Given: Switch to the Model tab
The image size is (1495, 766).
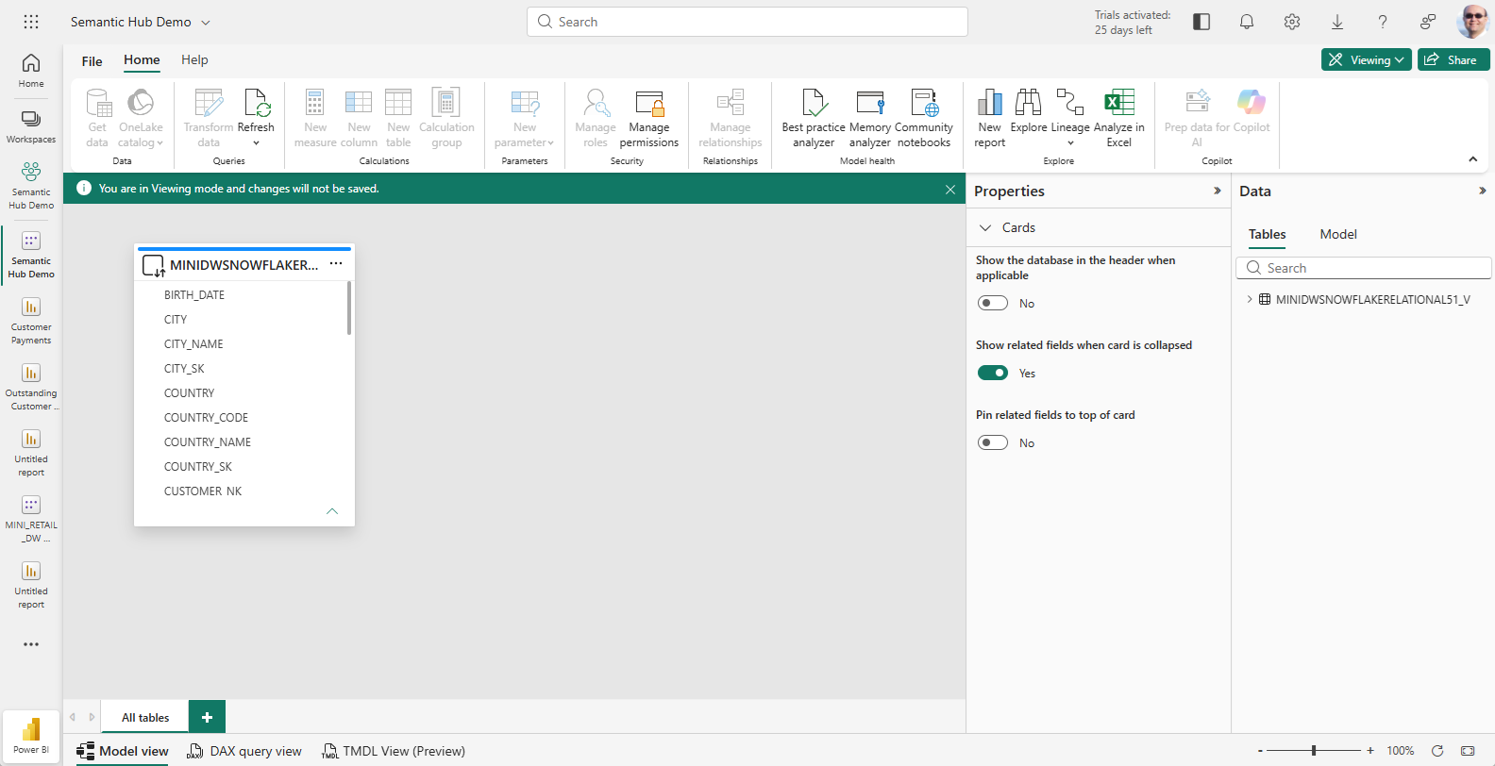Looking at the screenshot, I should pos(1338,234).
